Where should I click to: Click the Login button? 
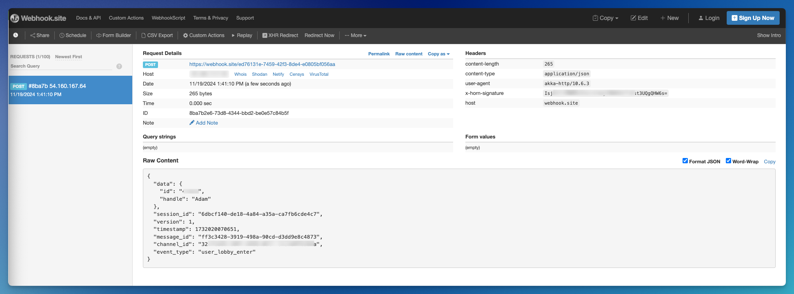pyautogui.click(x=709, y=18)
